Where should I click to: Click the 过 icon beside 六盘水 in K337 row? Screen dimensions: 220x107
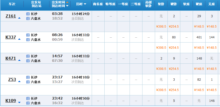[28, 40]
